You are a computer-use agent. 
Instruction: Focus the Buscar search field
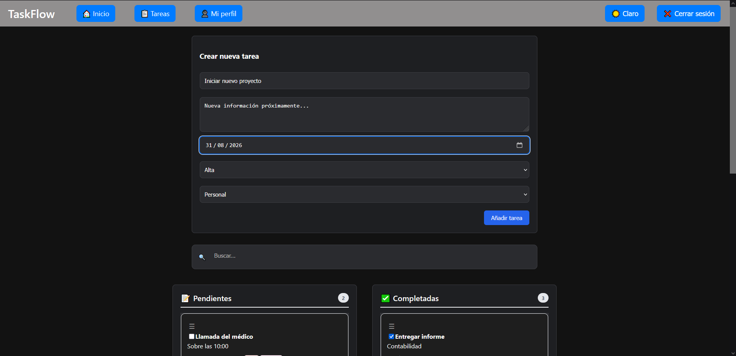tap(369, 256)
